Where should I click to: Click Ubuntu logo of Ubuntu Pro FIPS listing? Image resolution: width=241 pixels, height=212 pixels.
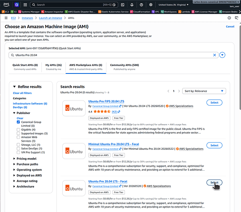(74, 108)
